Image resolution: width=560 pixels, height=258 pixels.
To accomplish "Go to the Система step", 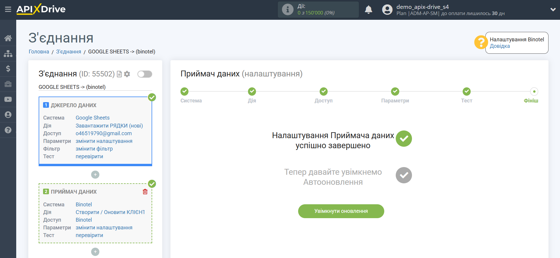I will tap(185, 92).
